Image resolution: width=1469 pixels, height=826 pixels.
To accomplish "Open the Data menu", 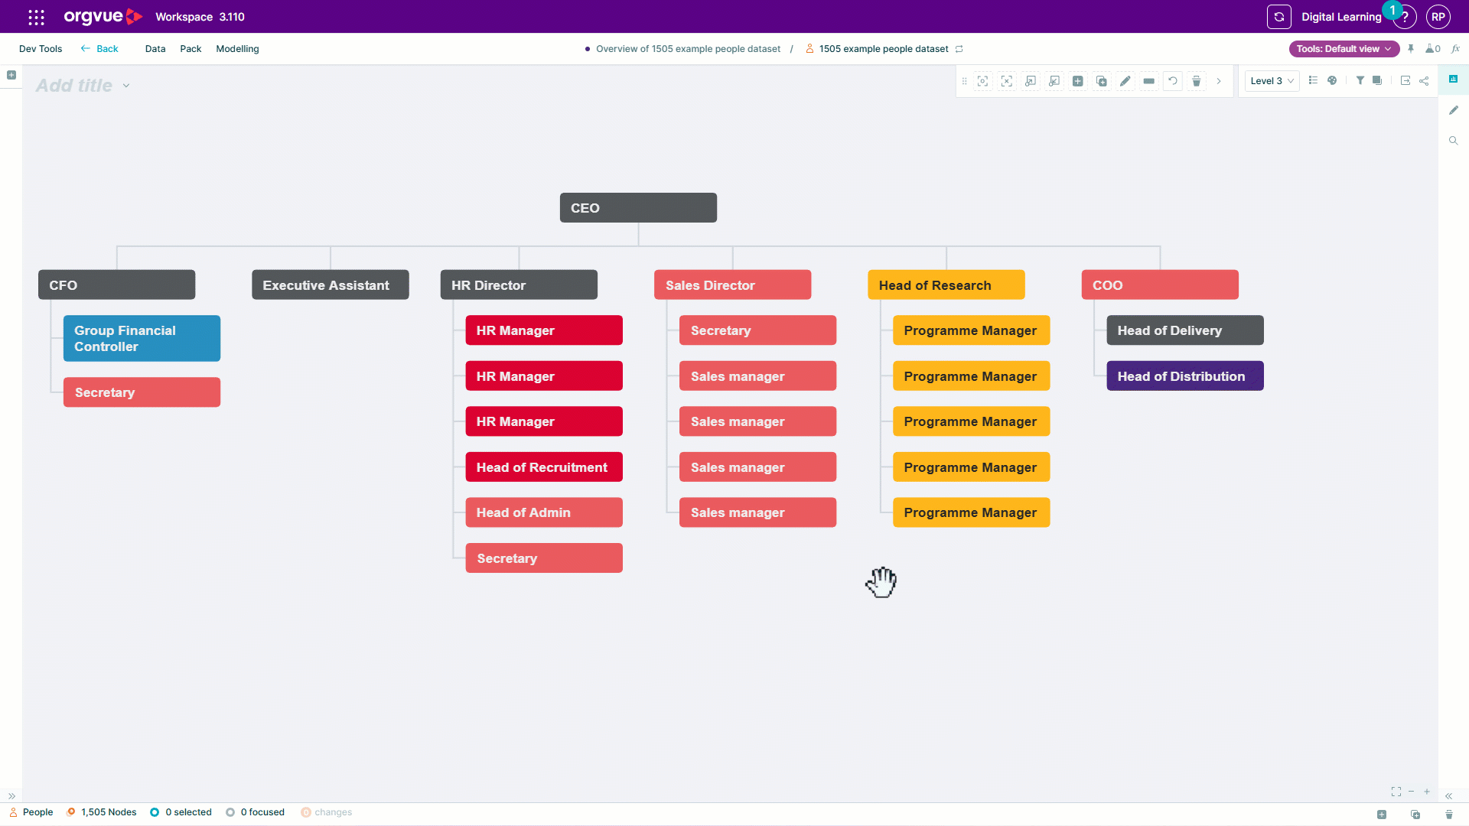I will 155,49.
